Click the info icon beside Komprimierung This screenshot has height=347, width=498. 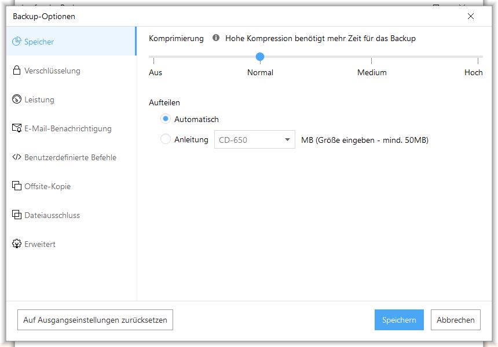pos(216,38)
